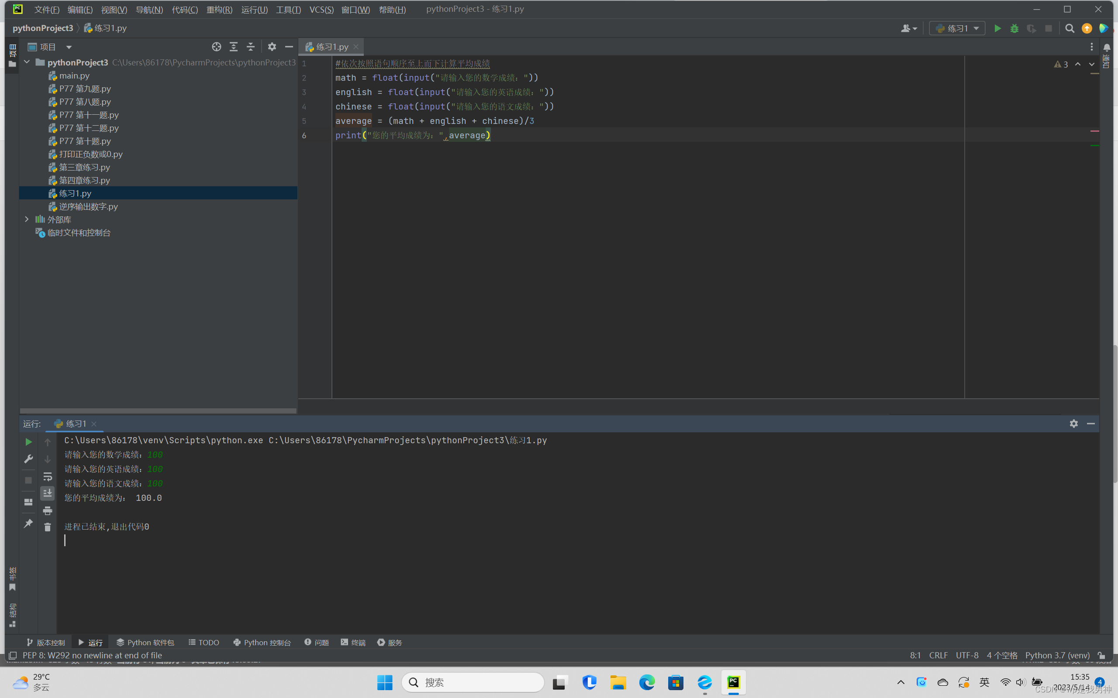Switch to the 终端 tool window tab
Screen dimensions: 1118x698
(x=353, y=642)
